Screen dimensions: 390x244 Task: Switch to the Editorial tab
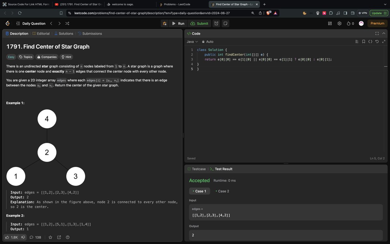[x=41, y=34]
